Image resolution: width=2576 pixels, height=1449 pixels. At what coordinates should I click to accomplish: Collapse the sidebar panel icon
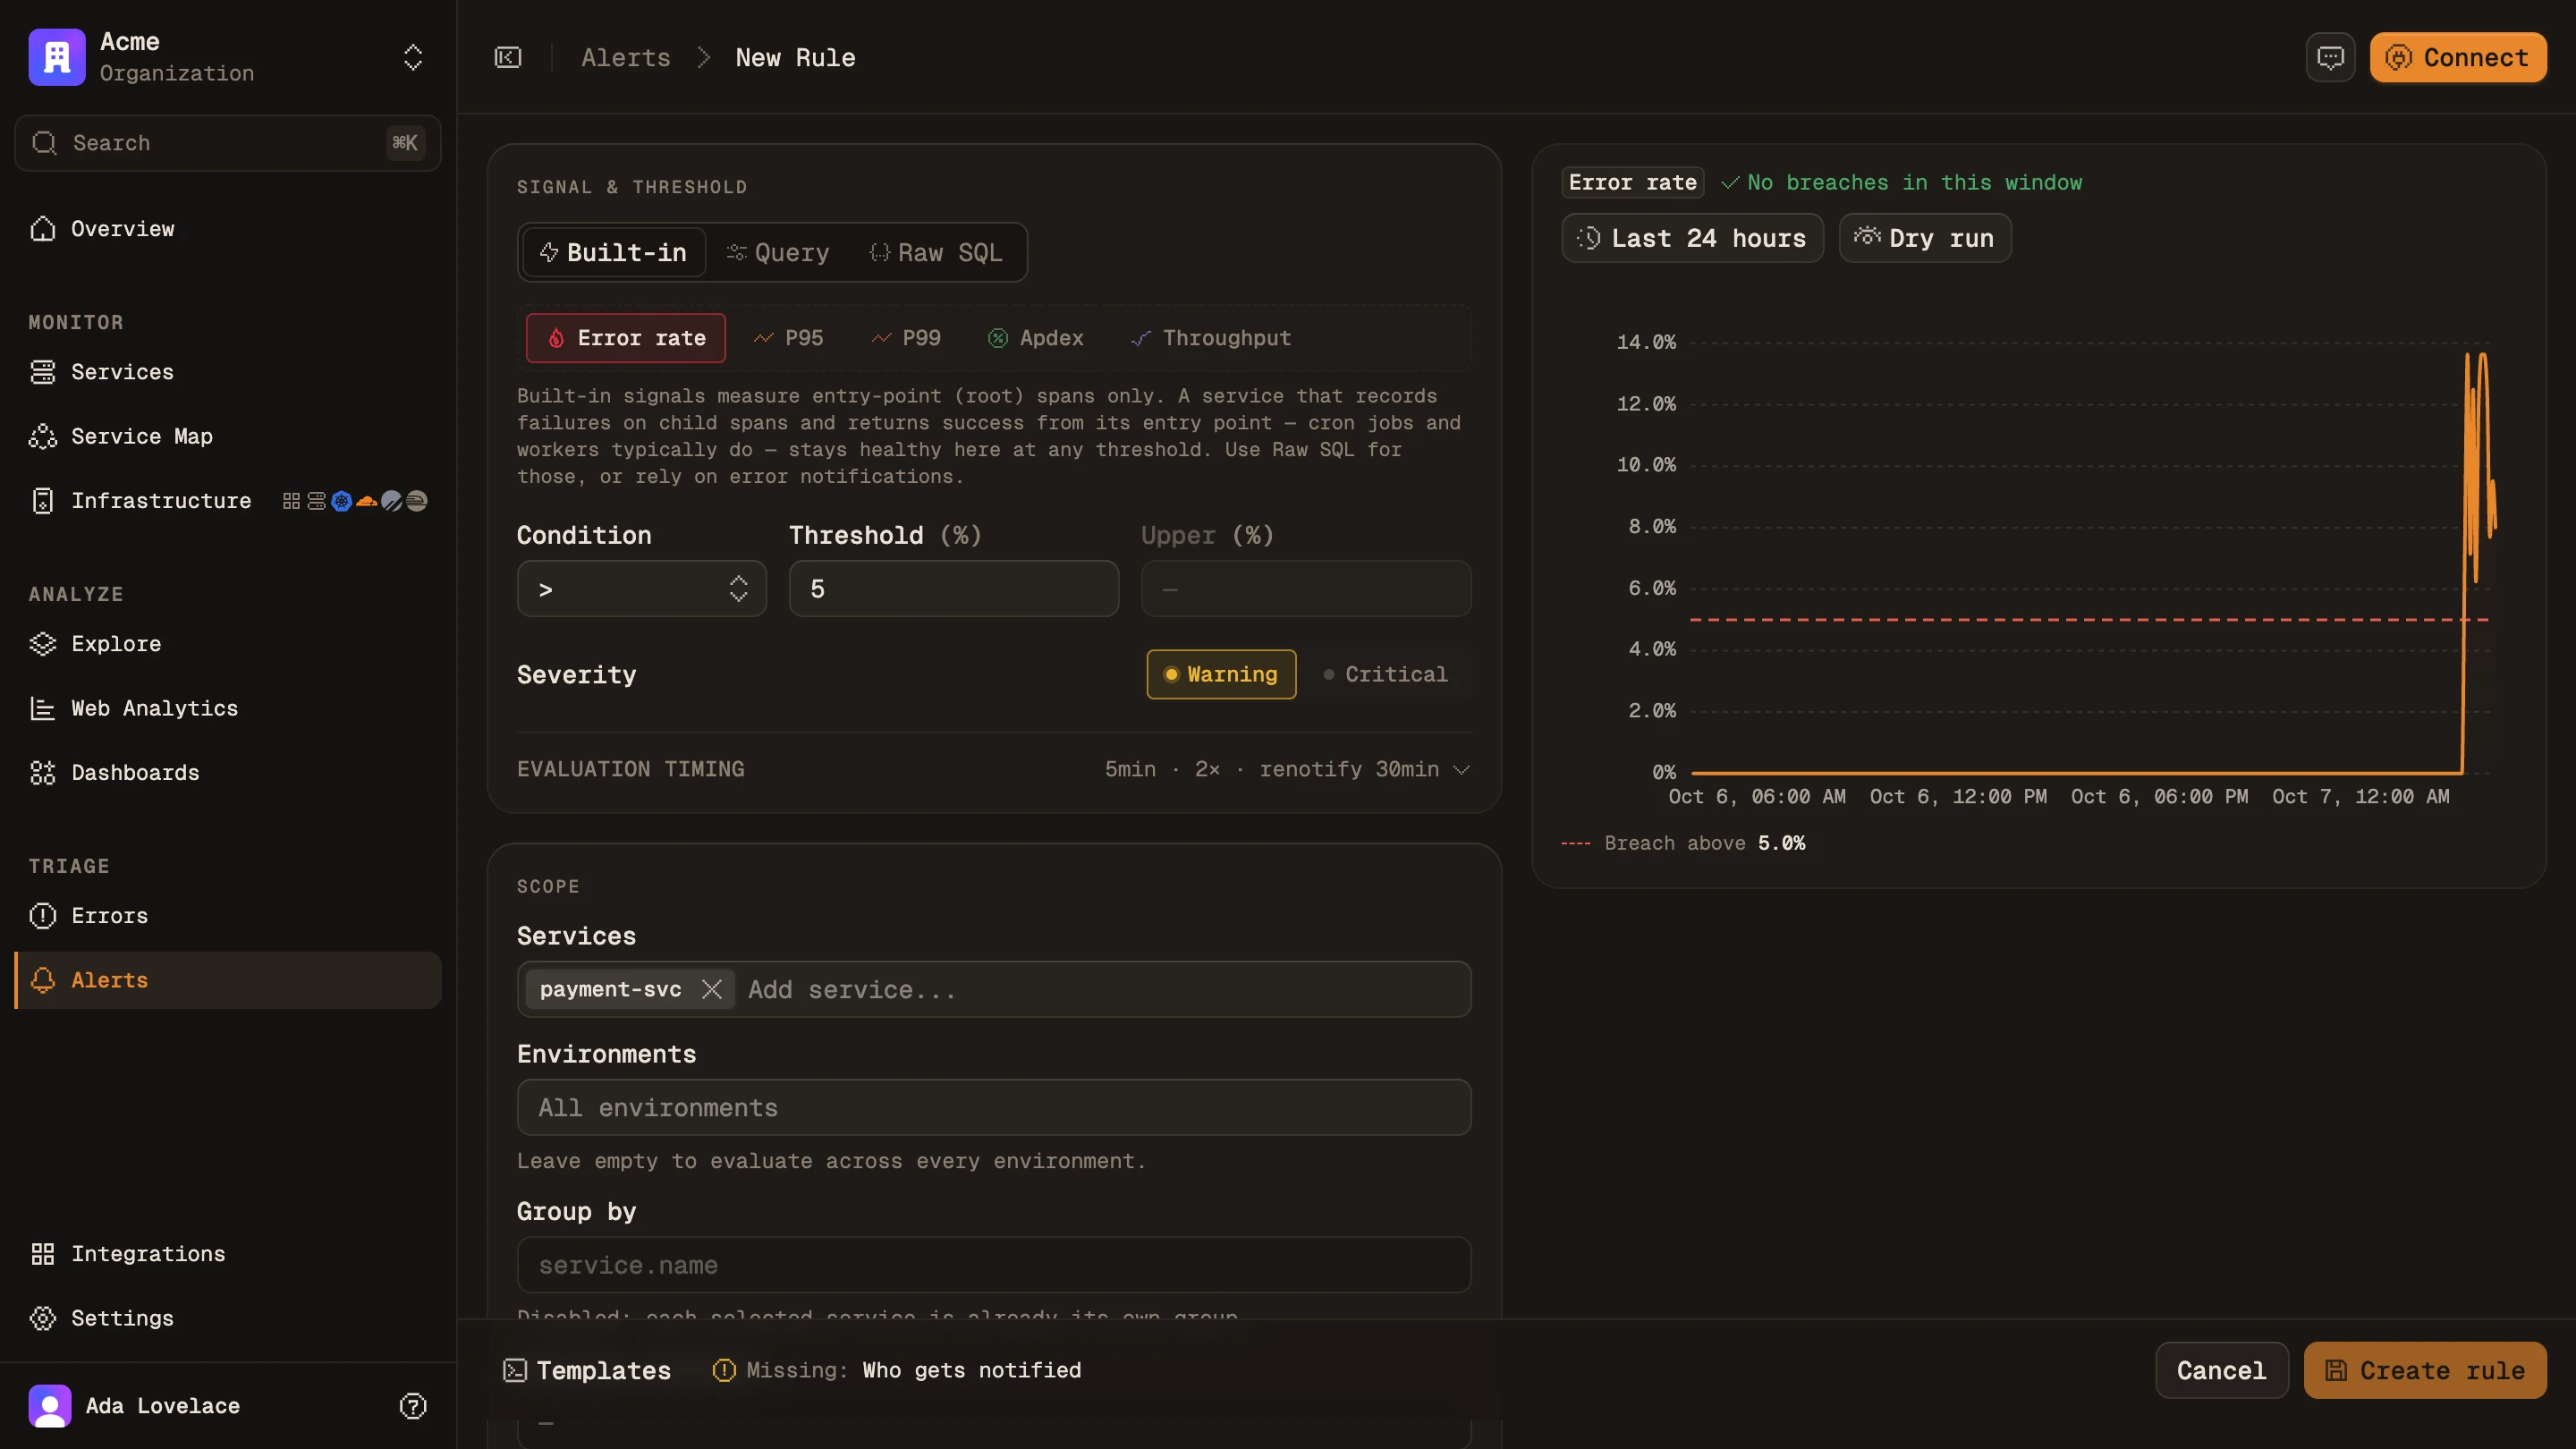(508, 57)
